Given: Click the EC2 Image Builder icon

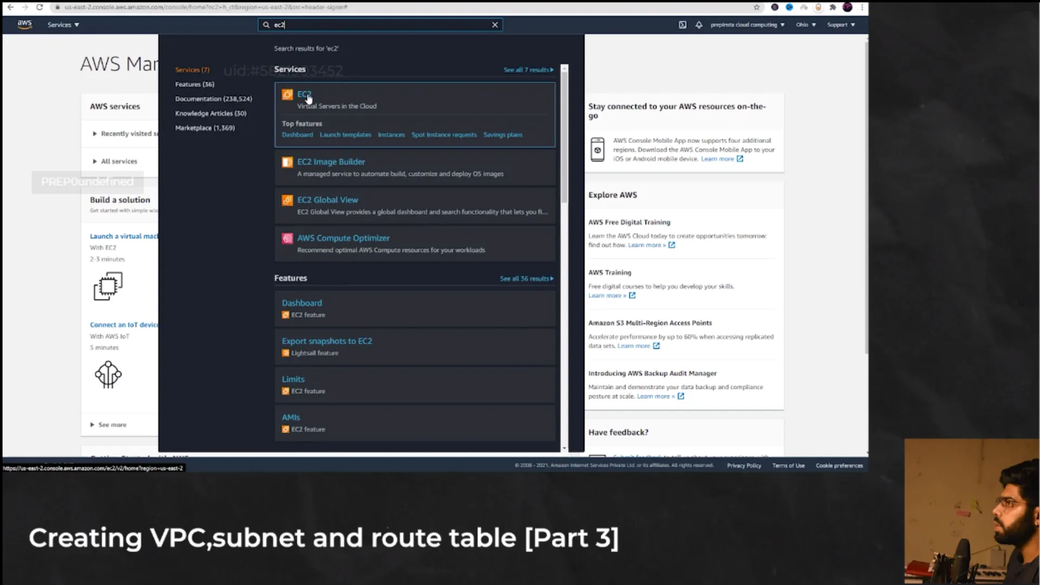Looking at the screenshot, I should (287, 162).
